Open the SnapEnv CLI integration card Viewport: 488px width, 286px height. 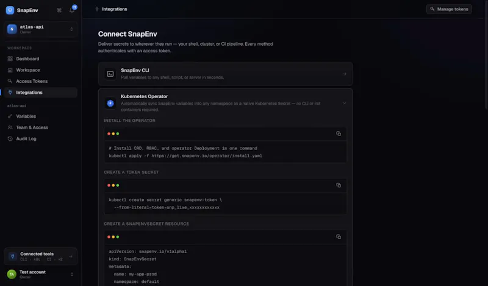point(225,74)
